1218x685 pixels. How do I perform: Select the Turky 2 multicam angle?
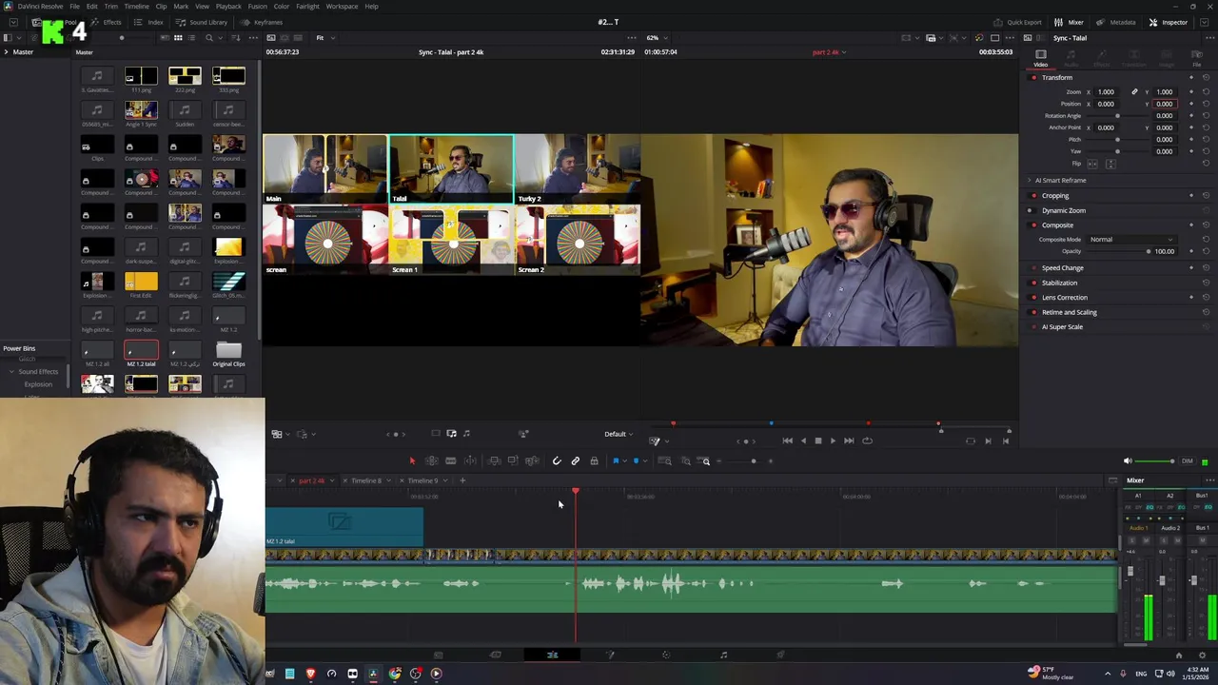pos(577,168)
